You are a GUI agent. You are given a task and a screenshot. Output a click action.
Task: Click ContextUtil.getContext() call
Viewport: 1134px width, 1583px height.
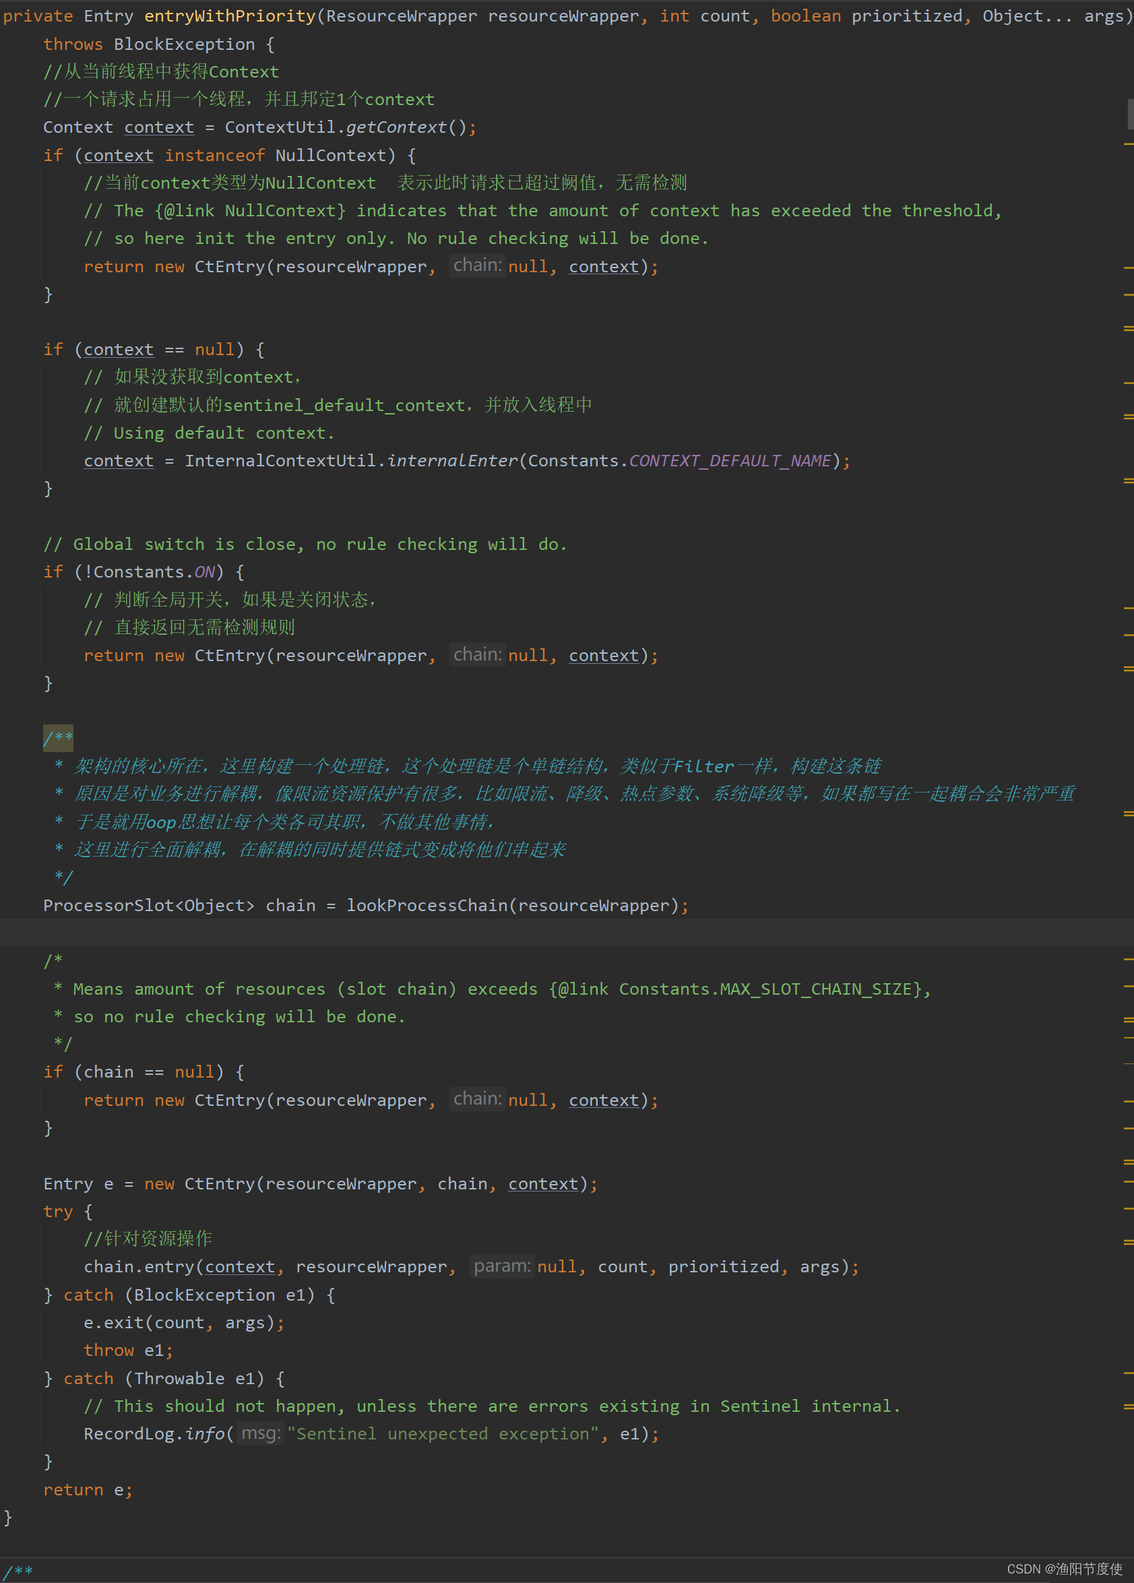[x=345, y=127]
